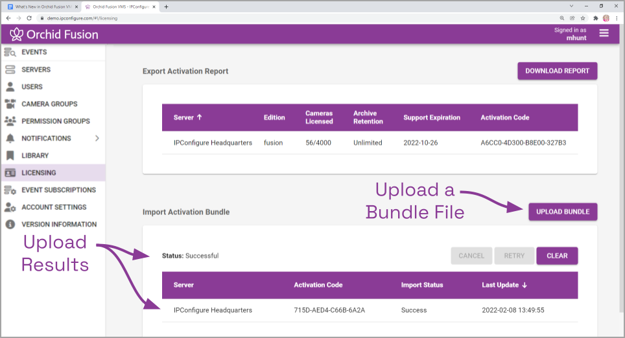Click the Orchid Fusion flower logo
Image resolution: width=625 pixels, height=338 pixels.
pos(16,34)
